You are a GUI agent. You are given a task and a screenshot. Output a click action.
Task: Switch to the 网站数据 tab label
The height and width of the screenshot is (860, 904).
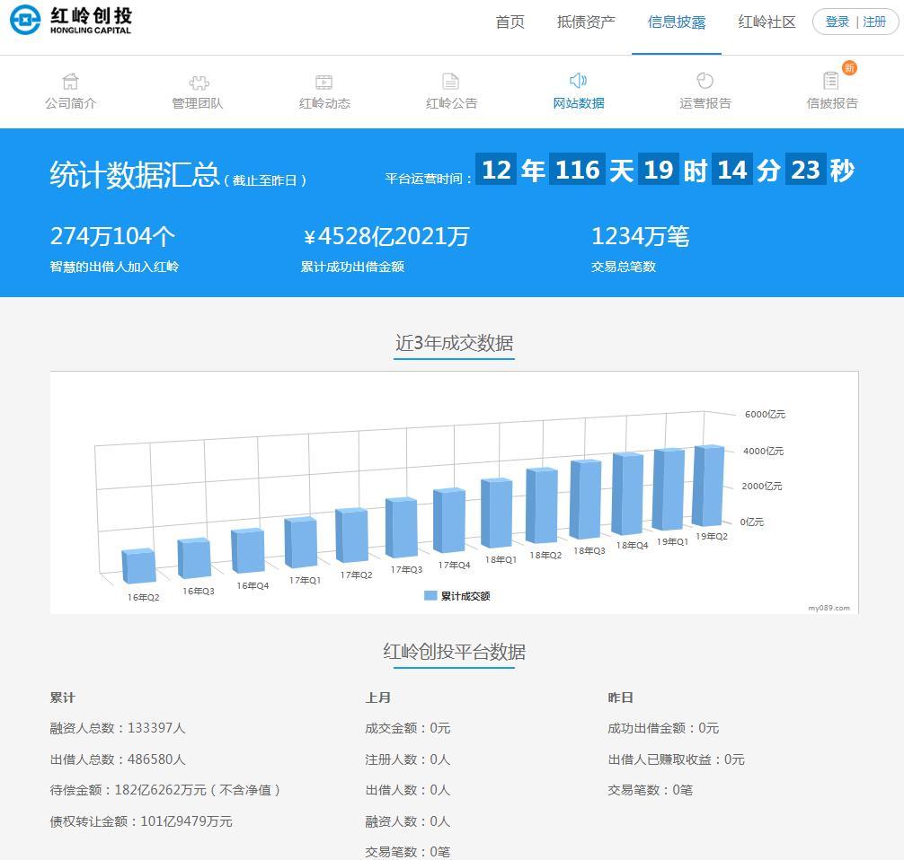tap(579, 103)
